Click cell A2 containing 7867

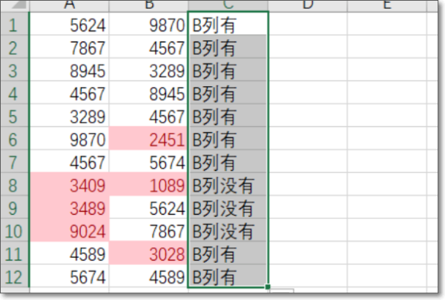(69, 47)
